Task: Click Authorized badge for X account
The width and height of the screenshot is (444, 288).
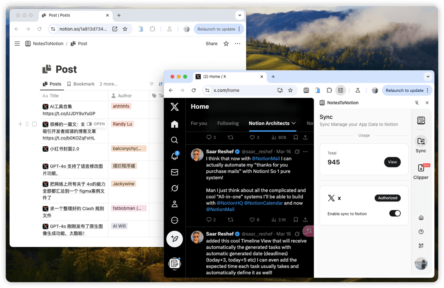Action: pos(387,198)
